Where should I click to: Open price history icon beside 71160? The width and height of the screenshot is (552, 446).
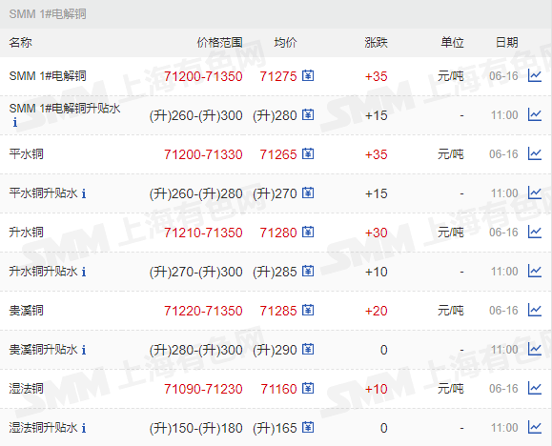[x=308, y=388]
